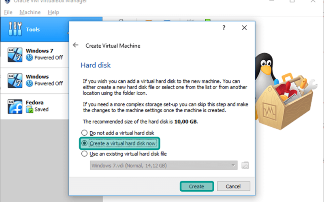
Task: Click the Windows 7 Powered Off status
Action: pos(49,58)
